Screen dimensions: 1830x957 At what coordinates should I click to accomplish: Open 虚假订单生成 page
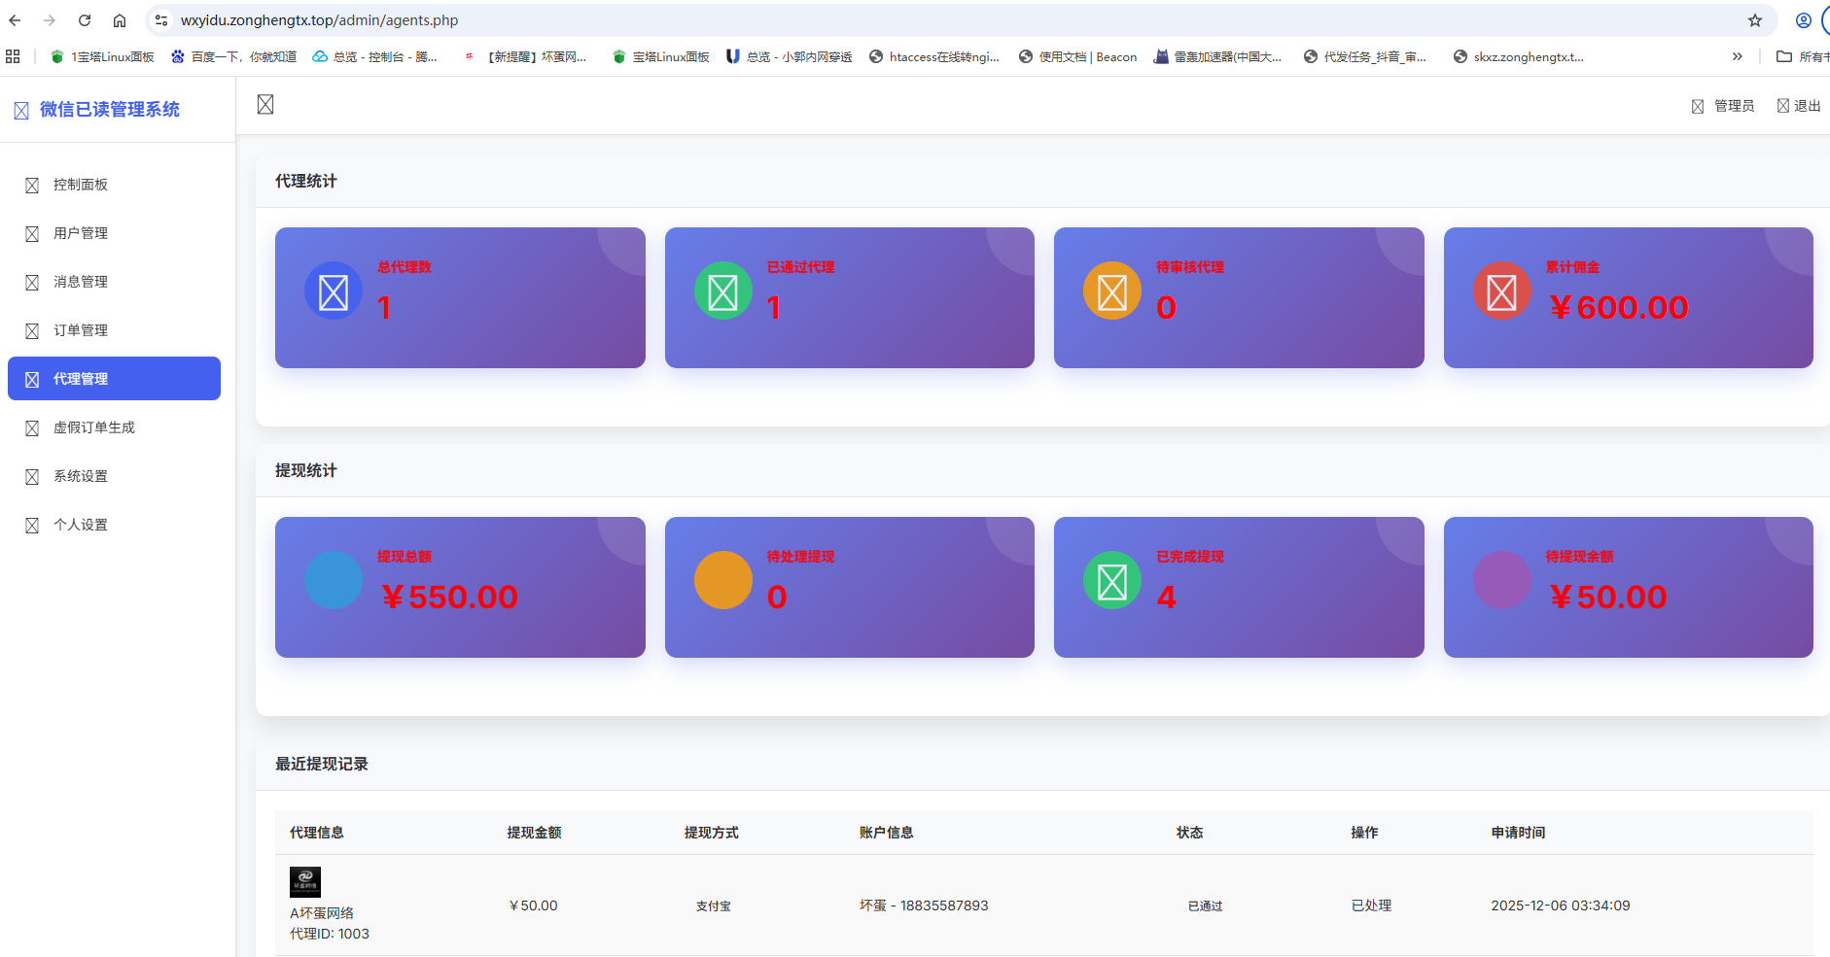tap(93, 427)
